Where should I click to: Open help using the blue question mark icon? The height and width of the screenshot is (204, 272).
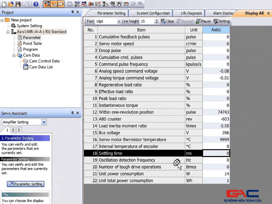(x=36, y=4)
